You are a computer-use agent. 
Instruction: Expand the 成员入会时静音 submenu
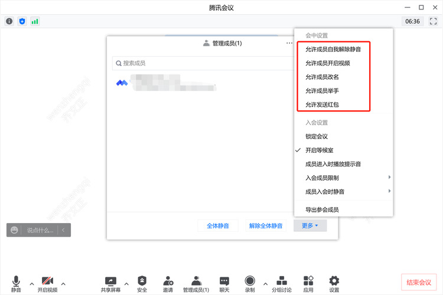coord(344,192)
